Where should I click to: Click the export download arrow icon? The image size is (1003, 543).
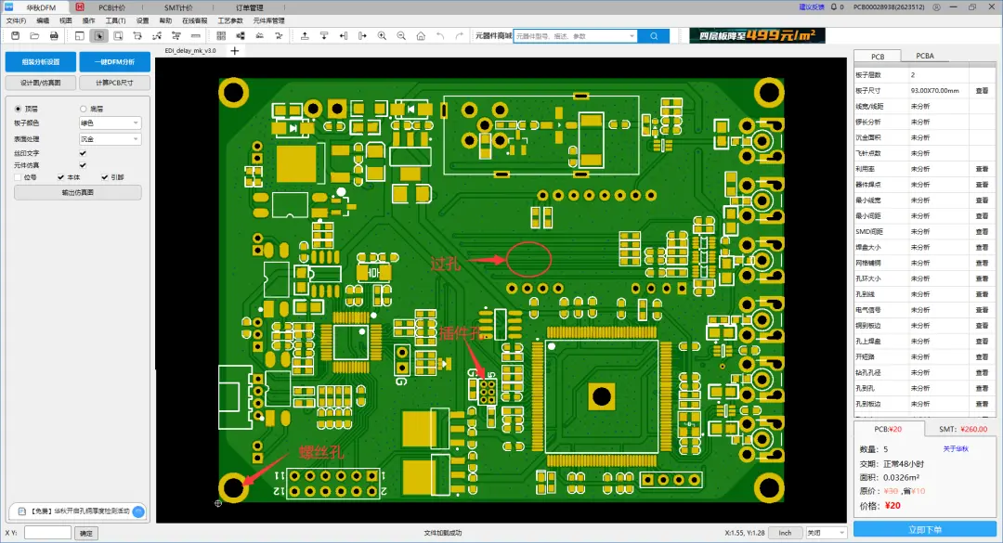tap(324, 36)
